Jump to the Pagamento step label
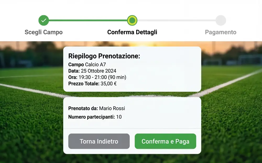Screen dimensions: 262x163 coord(221,32)
